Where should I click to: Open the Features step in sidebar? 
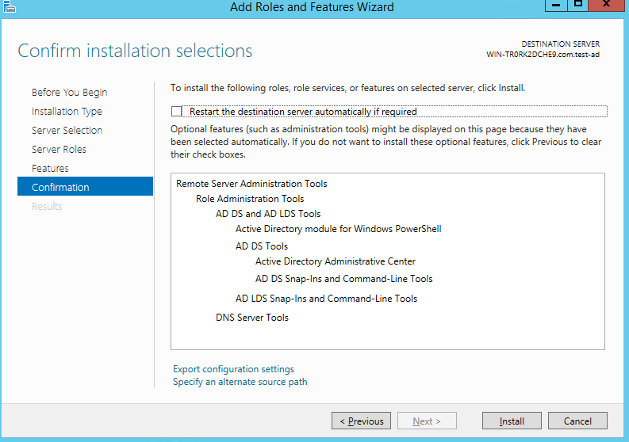pyautogui.click(x=50, y=169)
